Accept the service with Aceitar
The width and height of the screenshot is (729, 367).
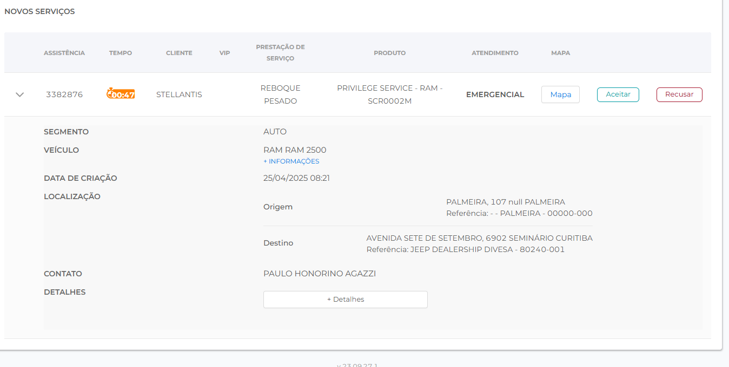(x=618, y=94)
